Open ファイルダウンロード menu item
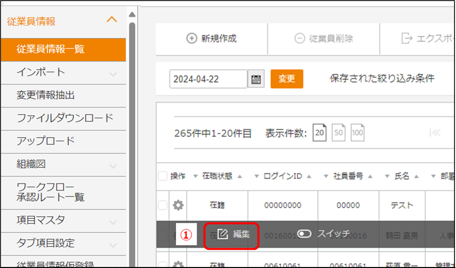The image size is (456, 268). pos(65,118)
